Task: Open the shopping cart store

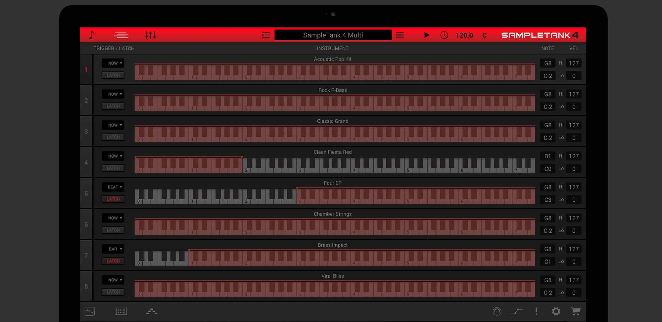Action: pos(576,311)
